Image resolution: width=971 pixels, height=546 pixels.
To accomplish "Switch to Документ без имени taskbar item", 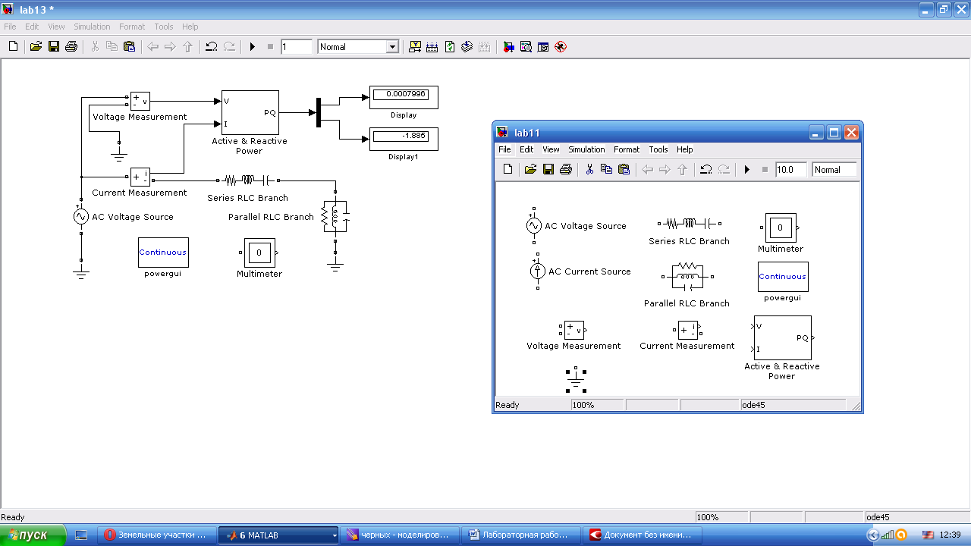I will (x=643, y=535).
